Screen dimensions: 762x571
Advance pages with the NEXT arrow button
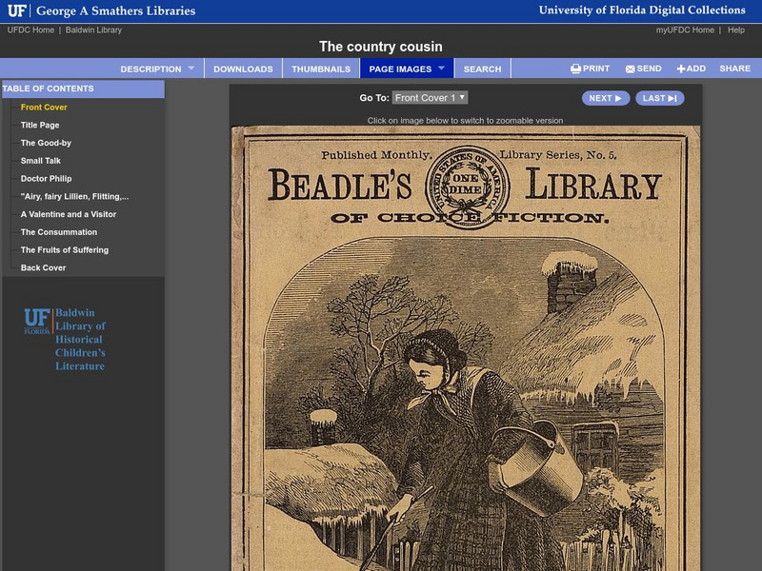[605, 97]
